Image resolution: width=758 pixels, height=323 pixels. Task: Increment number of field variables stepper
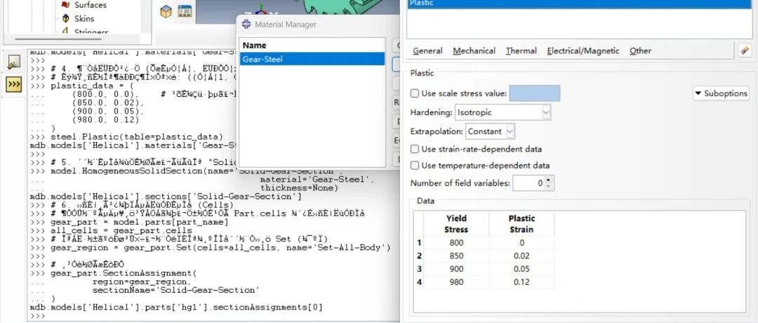pos(548,180)
